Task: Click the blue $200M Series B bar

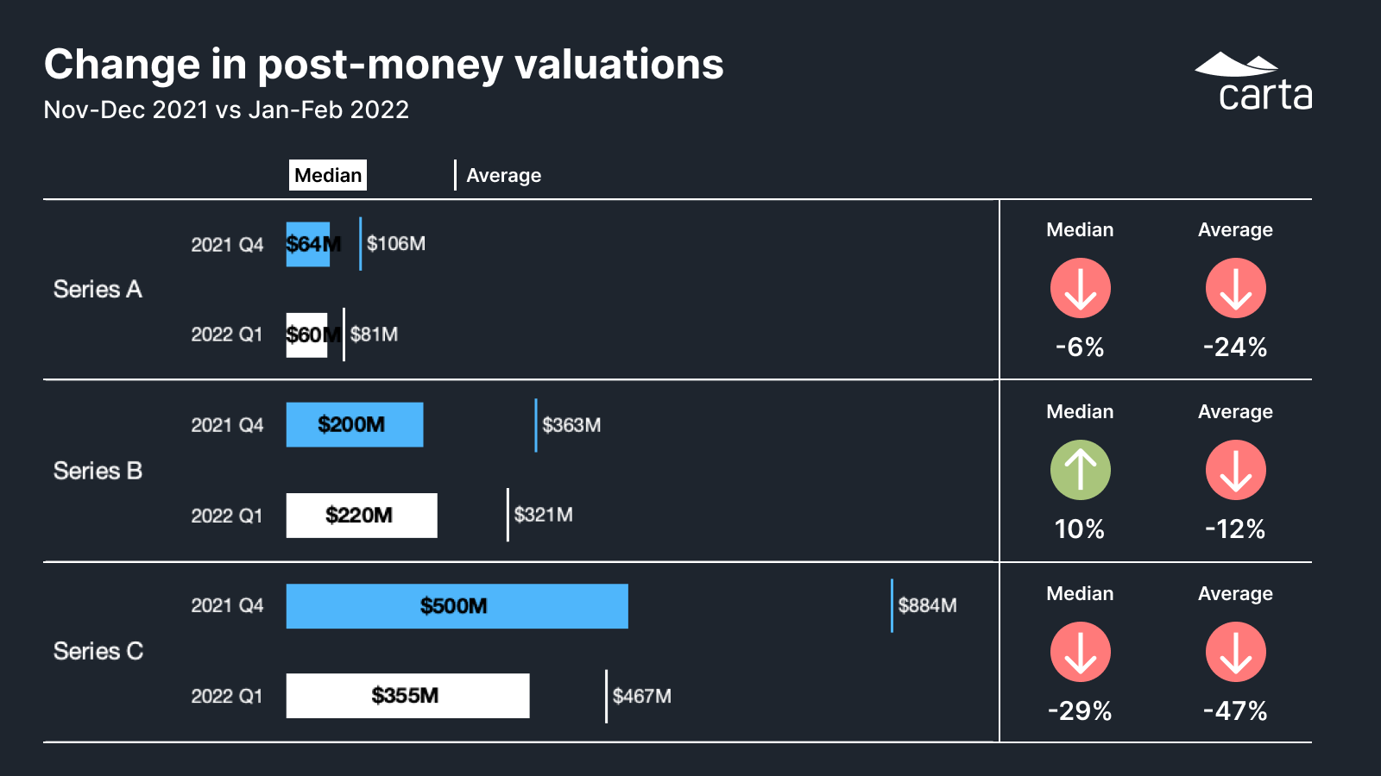Action: 354,425
